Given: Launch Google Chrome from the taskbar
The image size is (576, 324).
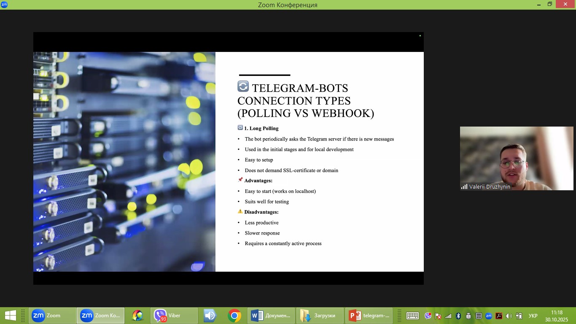Looking at the screenshot, I should coord(234,316).
